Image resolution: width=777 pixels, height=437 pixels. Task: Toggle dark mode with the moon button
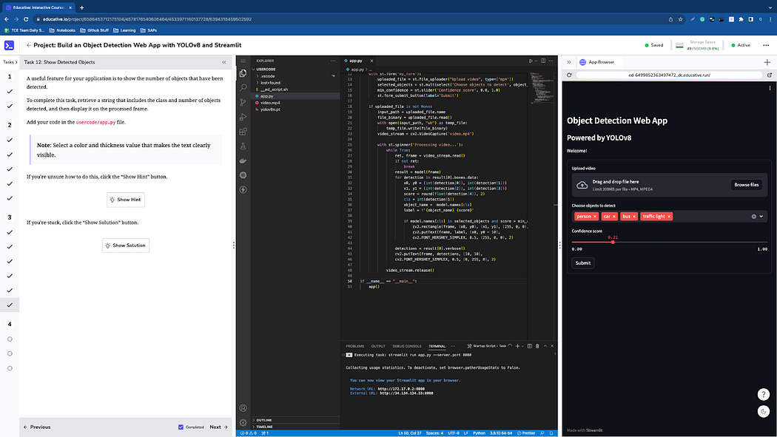[764, 411]
